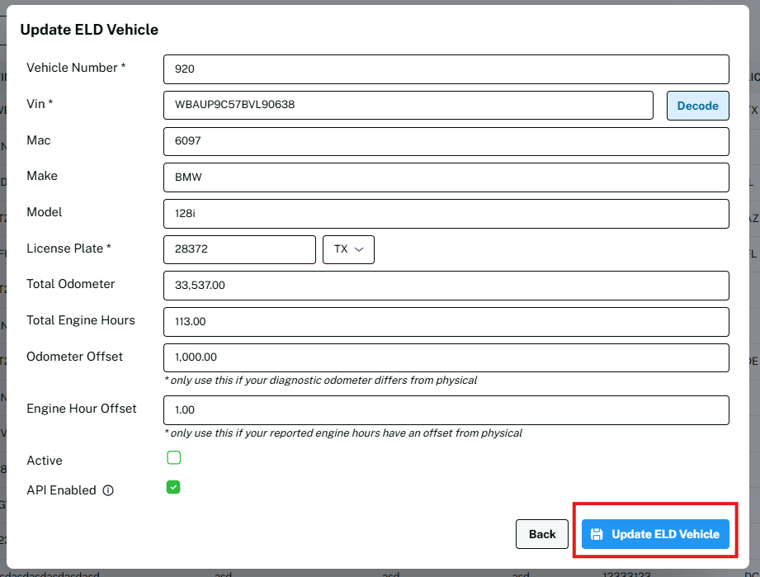Edit the Make field showing BMW
Image resolution: width=760 pixels, height=577 pixels.
point(446,177)
